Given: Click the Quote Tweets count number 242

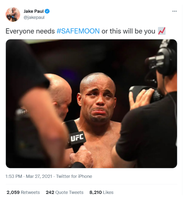Looking at the screenshot, I should click(50, 193).
